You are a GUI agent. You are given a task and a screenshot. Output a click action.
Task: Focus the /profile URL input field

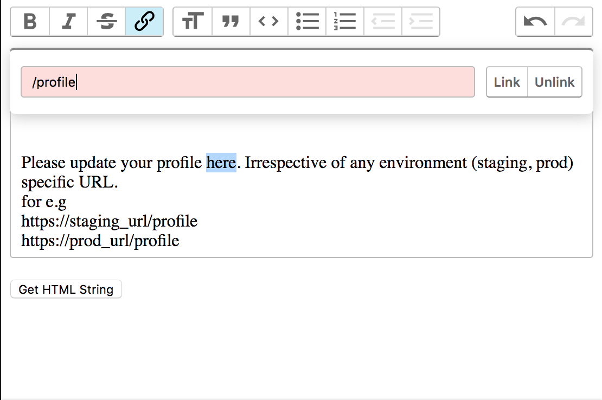248,82
